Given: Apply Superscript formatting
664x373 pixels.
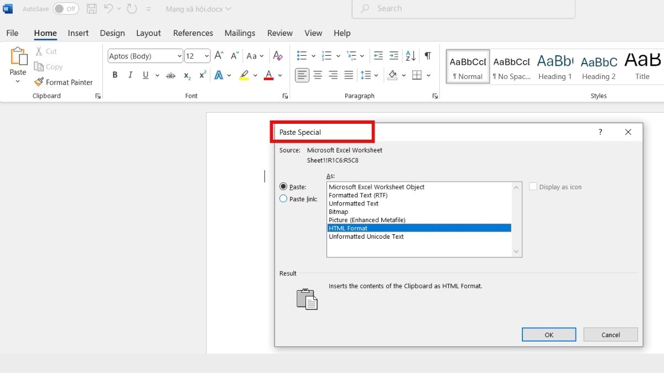Looking at the screenshot, I should click(x=203, y=75).
